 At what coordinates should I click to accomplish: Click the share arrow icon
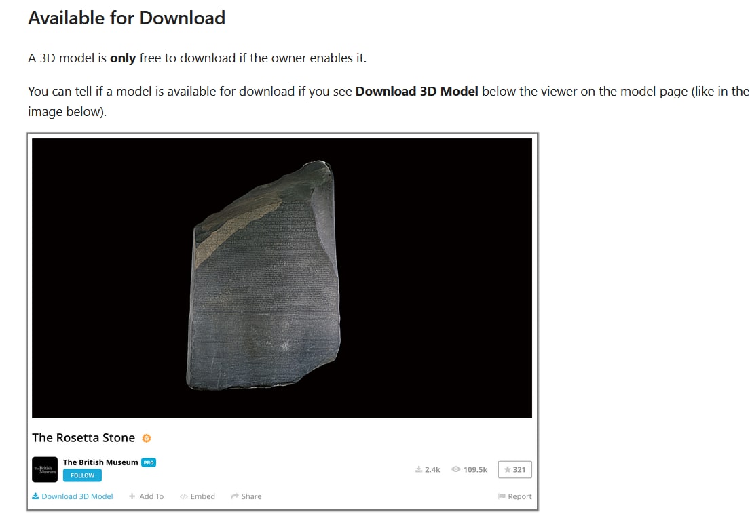235,496
